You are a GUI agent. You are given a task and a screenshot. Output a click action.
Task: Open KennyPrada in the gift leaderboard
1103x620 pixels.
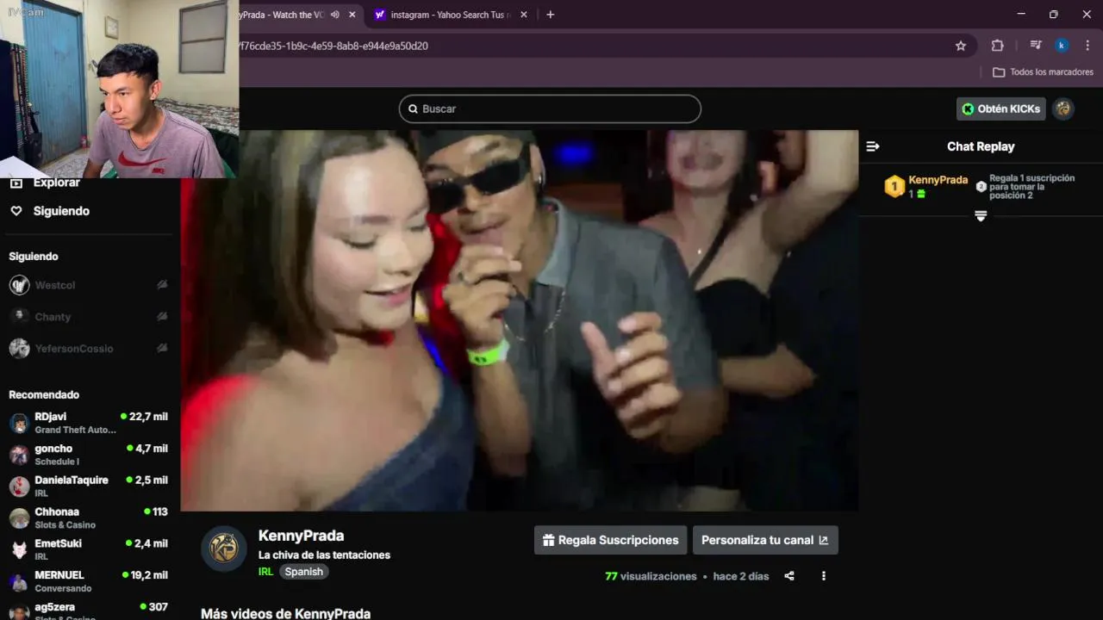click(938, 180)
